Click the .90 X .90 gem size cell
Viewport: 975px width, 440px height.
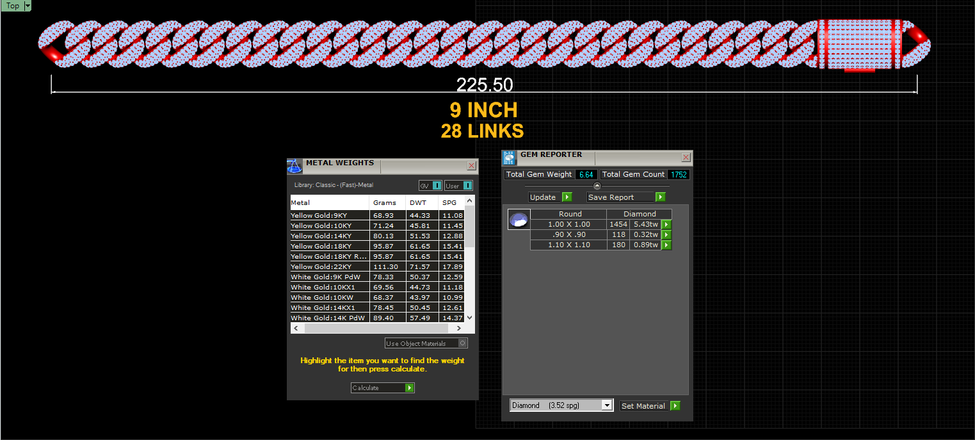569,234
